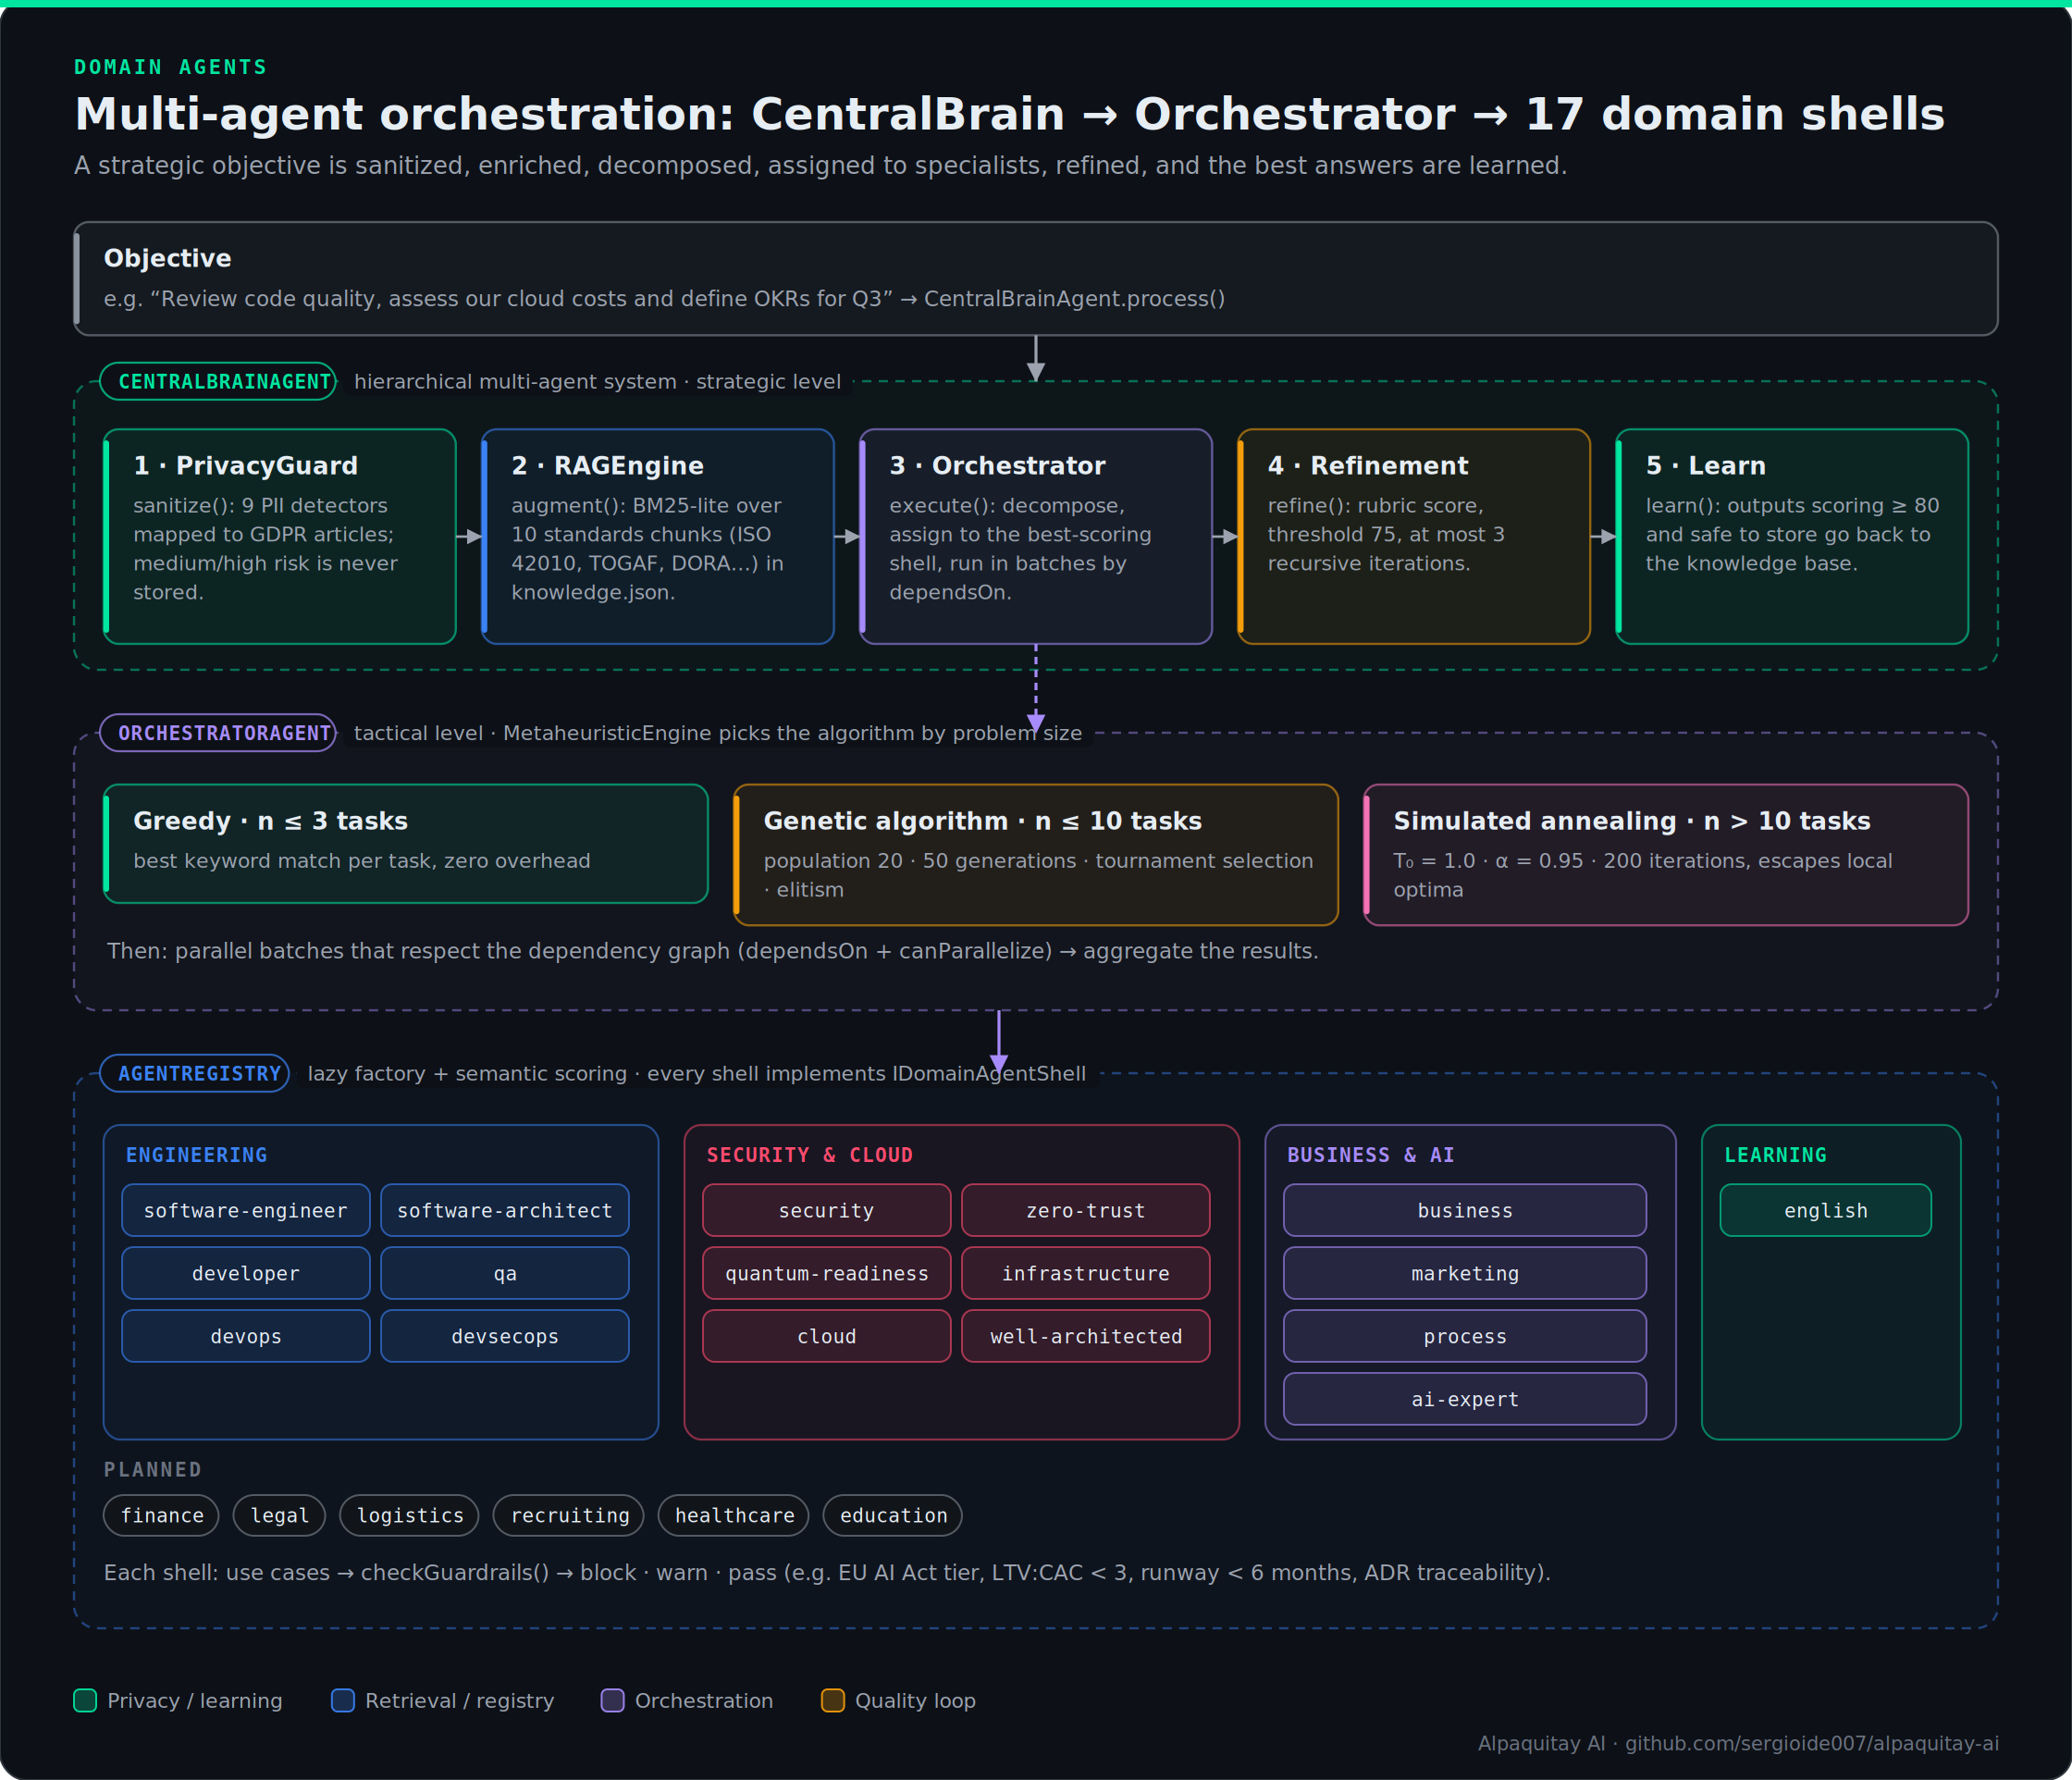Image resolution: width=2072 pixels, height=1780 pixels.
Task: Pick the quantum-readiness shell chip
Action: click(827, 1273)
